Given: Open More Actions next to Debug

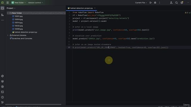Looking at the screenshot, I should click(160, 3).
